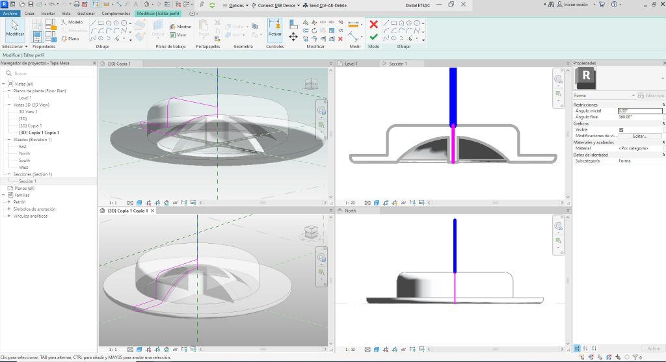The height and width of the screenshot is (362, 666).
Task: Click the Mostrar work plane button
Action: [x=181, y=26]
